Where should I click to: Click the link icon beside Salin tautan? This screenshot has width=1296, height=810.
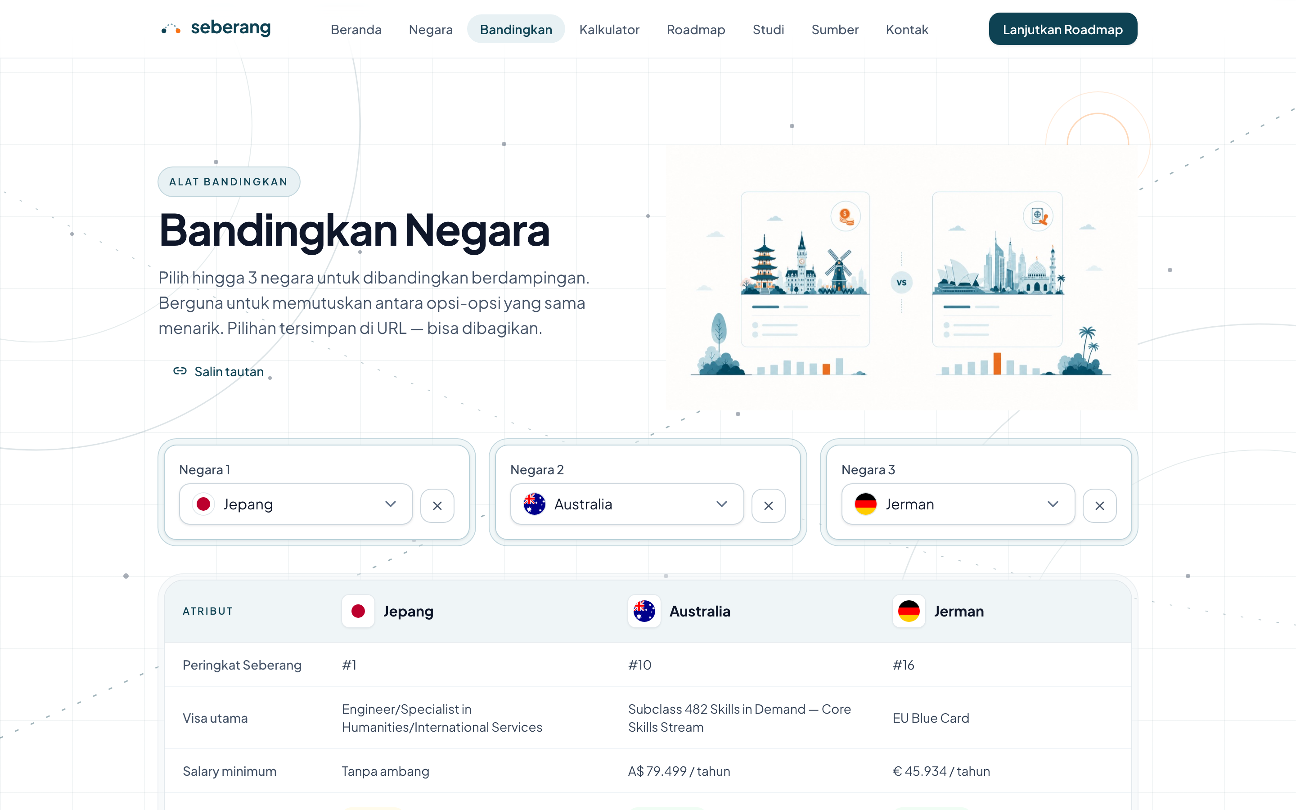[180, 371]
